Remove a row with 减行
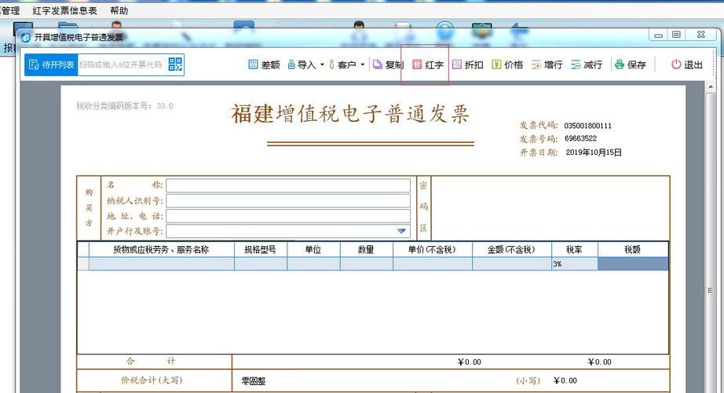This screenshot has height=393, width=724. [587, 64]
